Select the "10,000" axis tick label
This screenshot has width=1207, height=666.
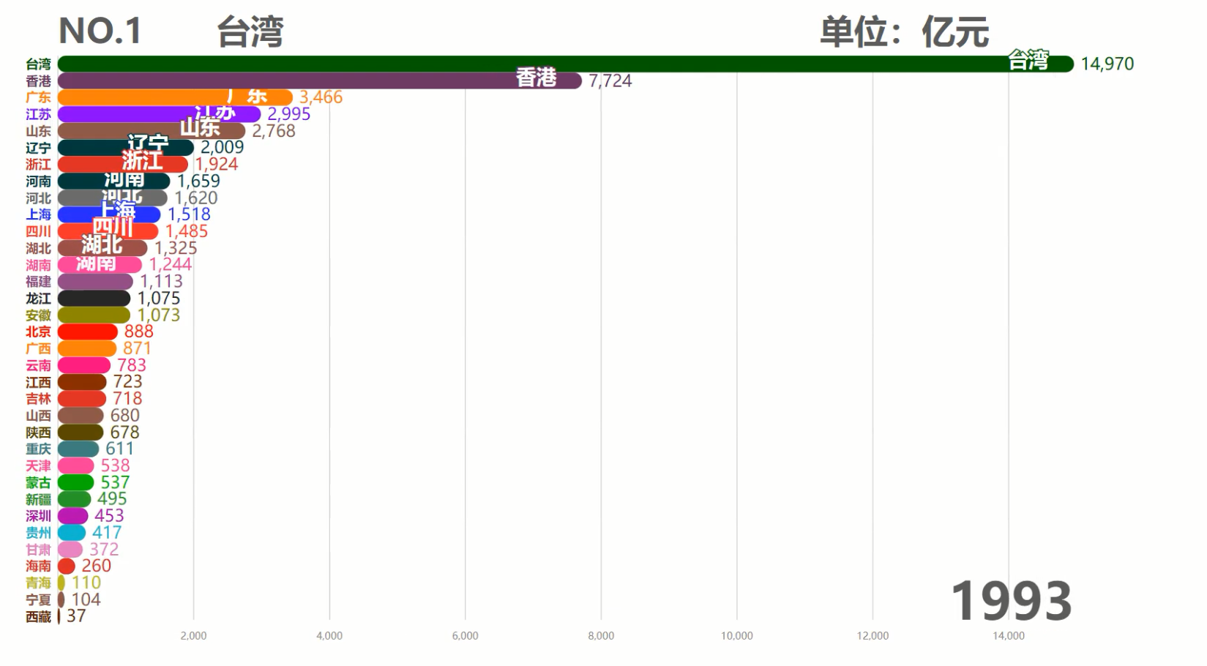pos(737,636)
